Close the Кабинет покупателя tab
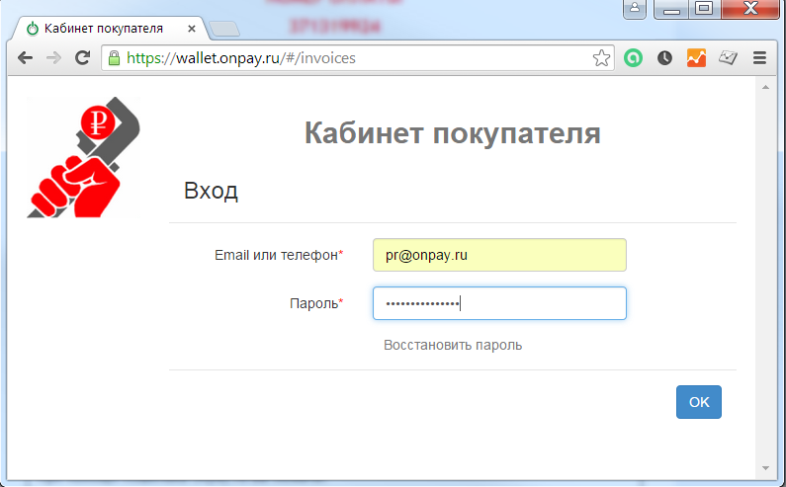The height and width of the screenshot is (487, 786). tap(191, 29)
